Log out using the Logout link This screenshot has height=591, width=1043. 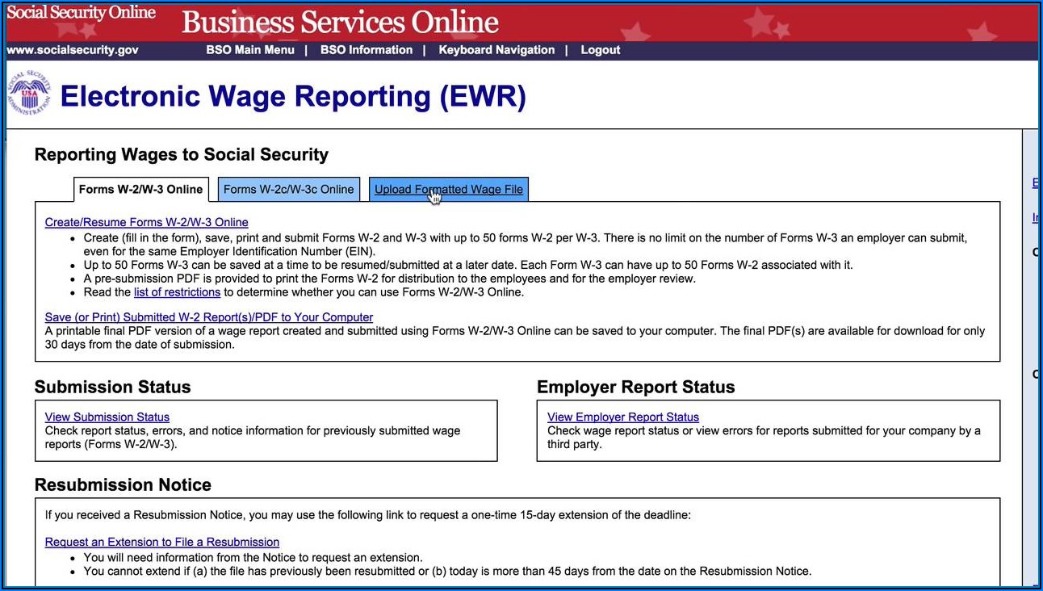pyautogui.click(x=600, y=50)
